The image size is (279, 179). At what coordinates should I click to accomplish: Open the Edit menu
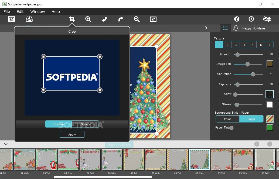20,12
